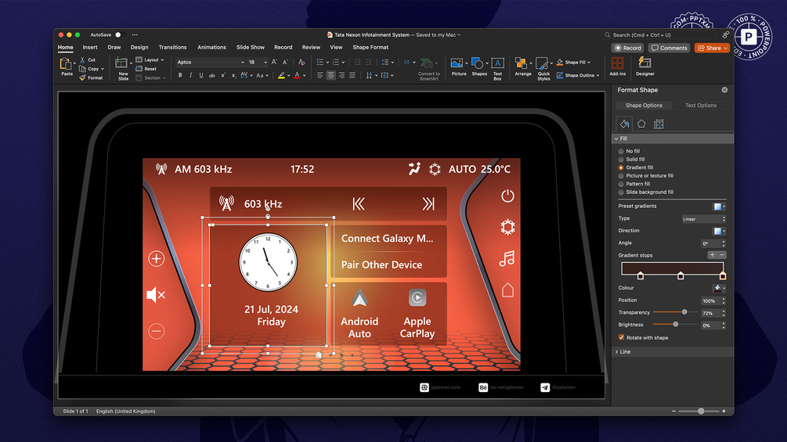The height and width of the screenshot is (442, 787).
Task: Decrease font size icon
Action: click(285, 62)
